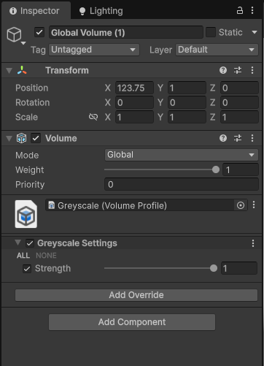Screen dimensions: 264x366
Task: Enable the Static checkbox
Action: (x=211, y=32)
